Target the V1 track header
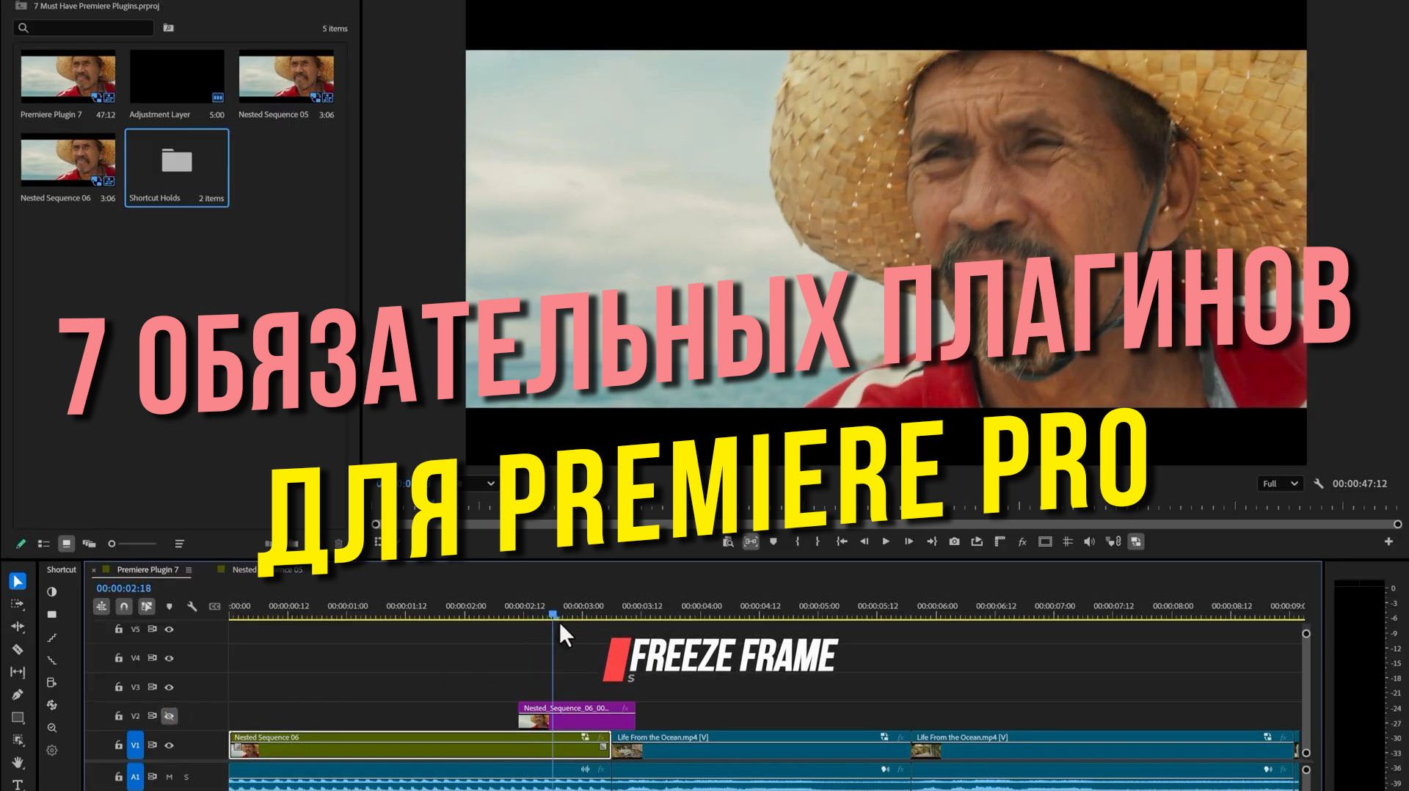This screenshot has width=1409, height=791. point(135,746)
